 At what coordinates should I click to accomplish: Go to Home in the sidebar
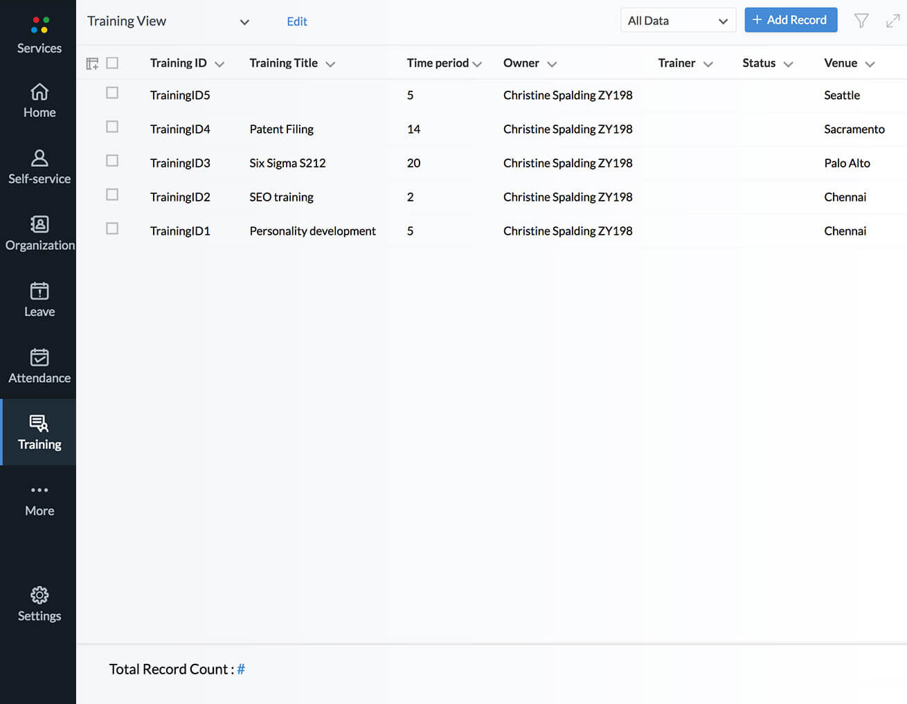point(39,101)
